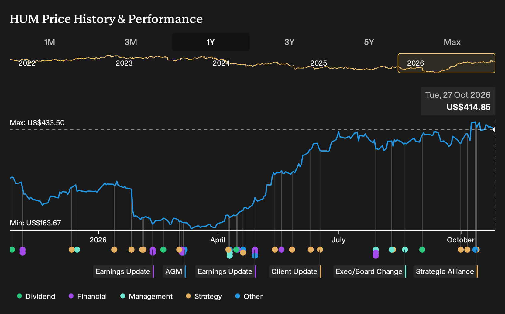Screen dimensions: 505x314
Task: Click the 'Min: US$163.67' label
Action: click(x=35, y=223)
